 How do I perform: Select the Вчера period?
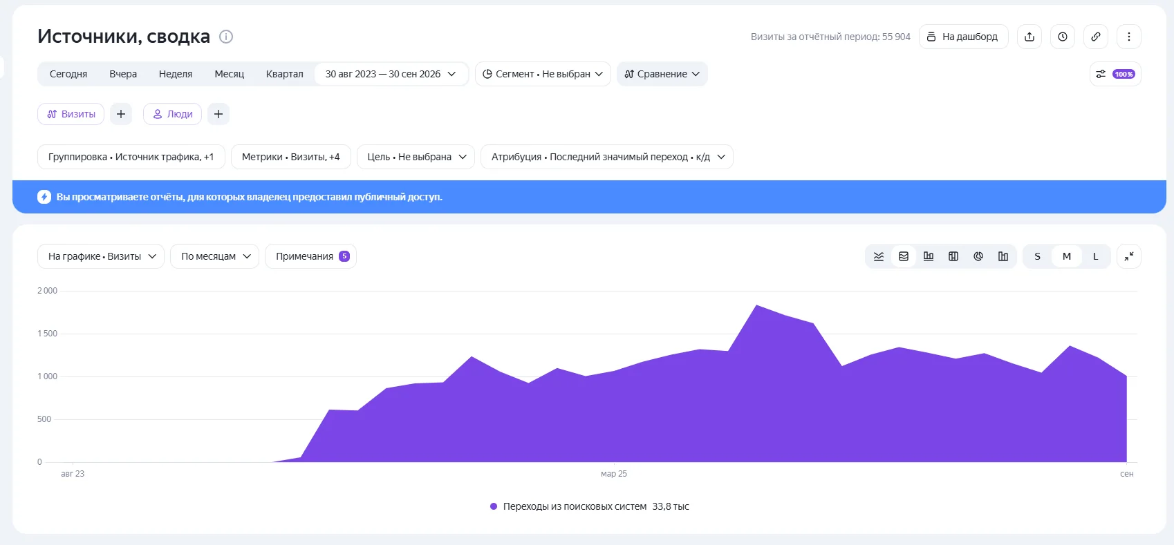click(x=123, y=74)
